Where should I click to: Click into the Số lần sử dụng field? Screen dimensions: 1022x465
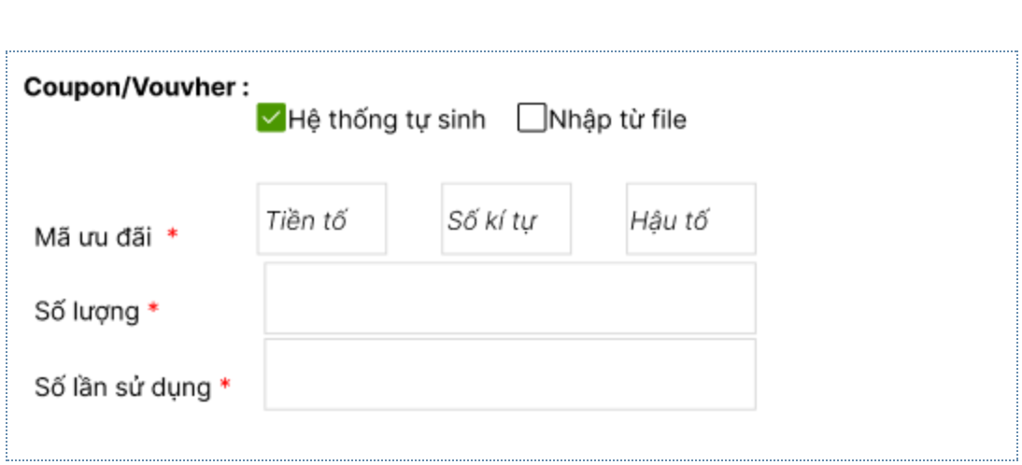(x=509, y=374)
